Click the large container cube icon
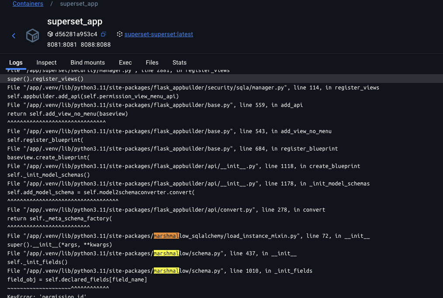The image size is (443, 298). coord(33,36)
